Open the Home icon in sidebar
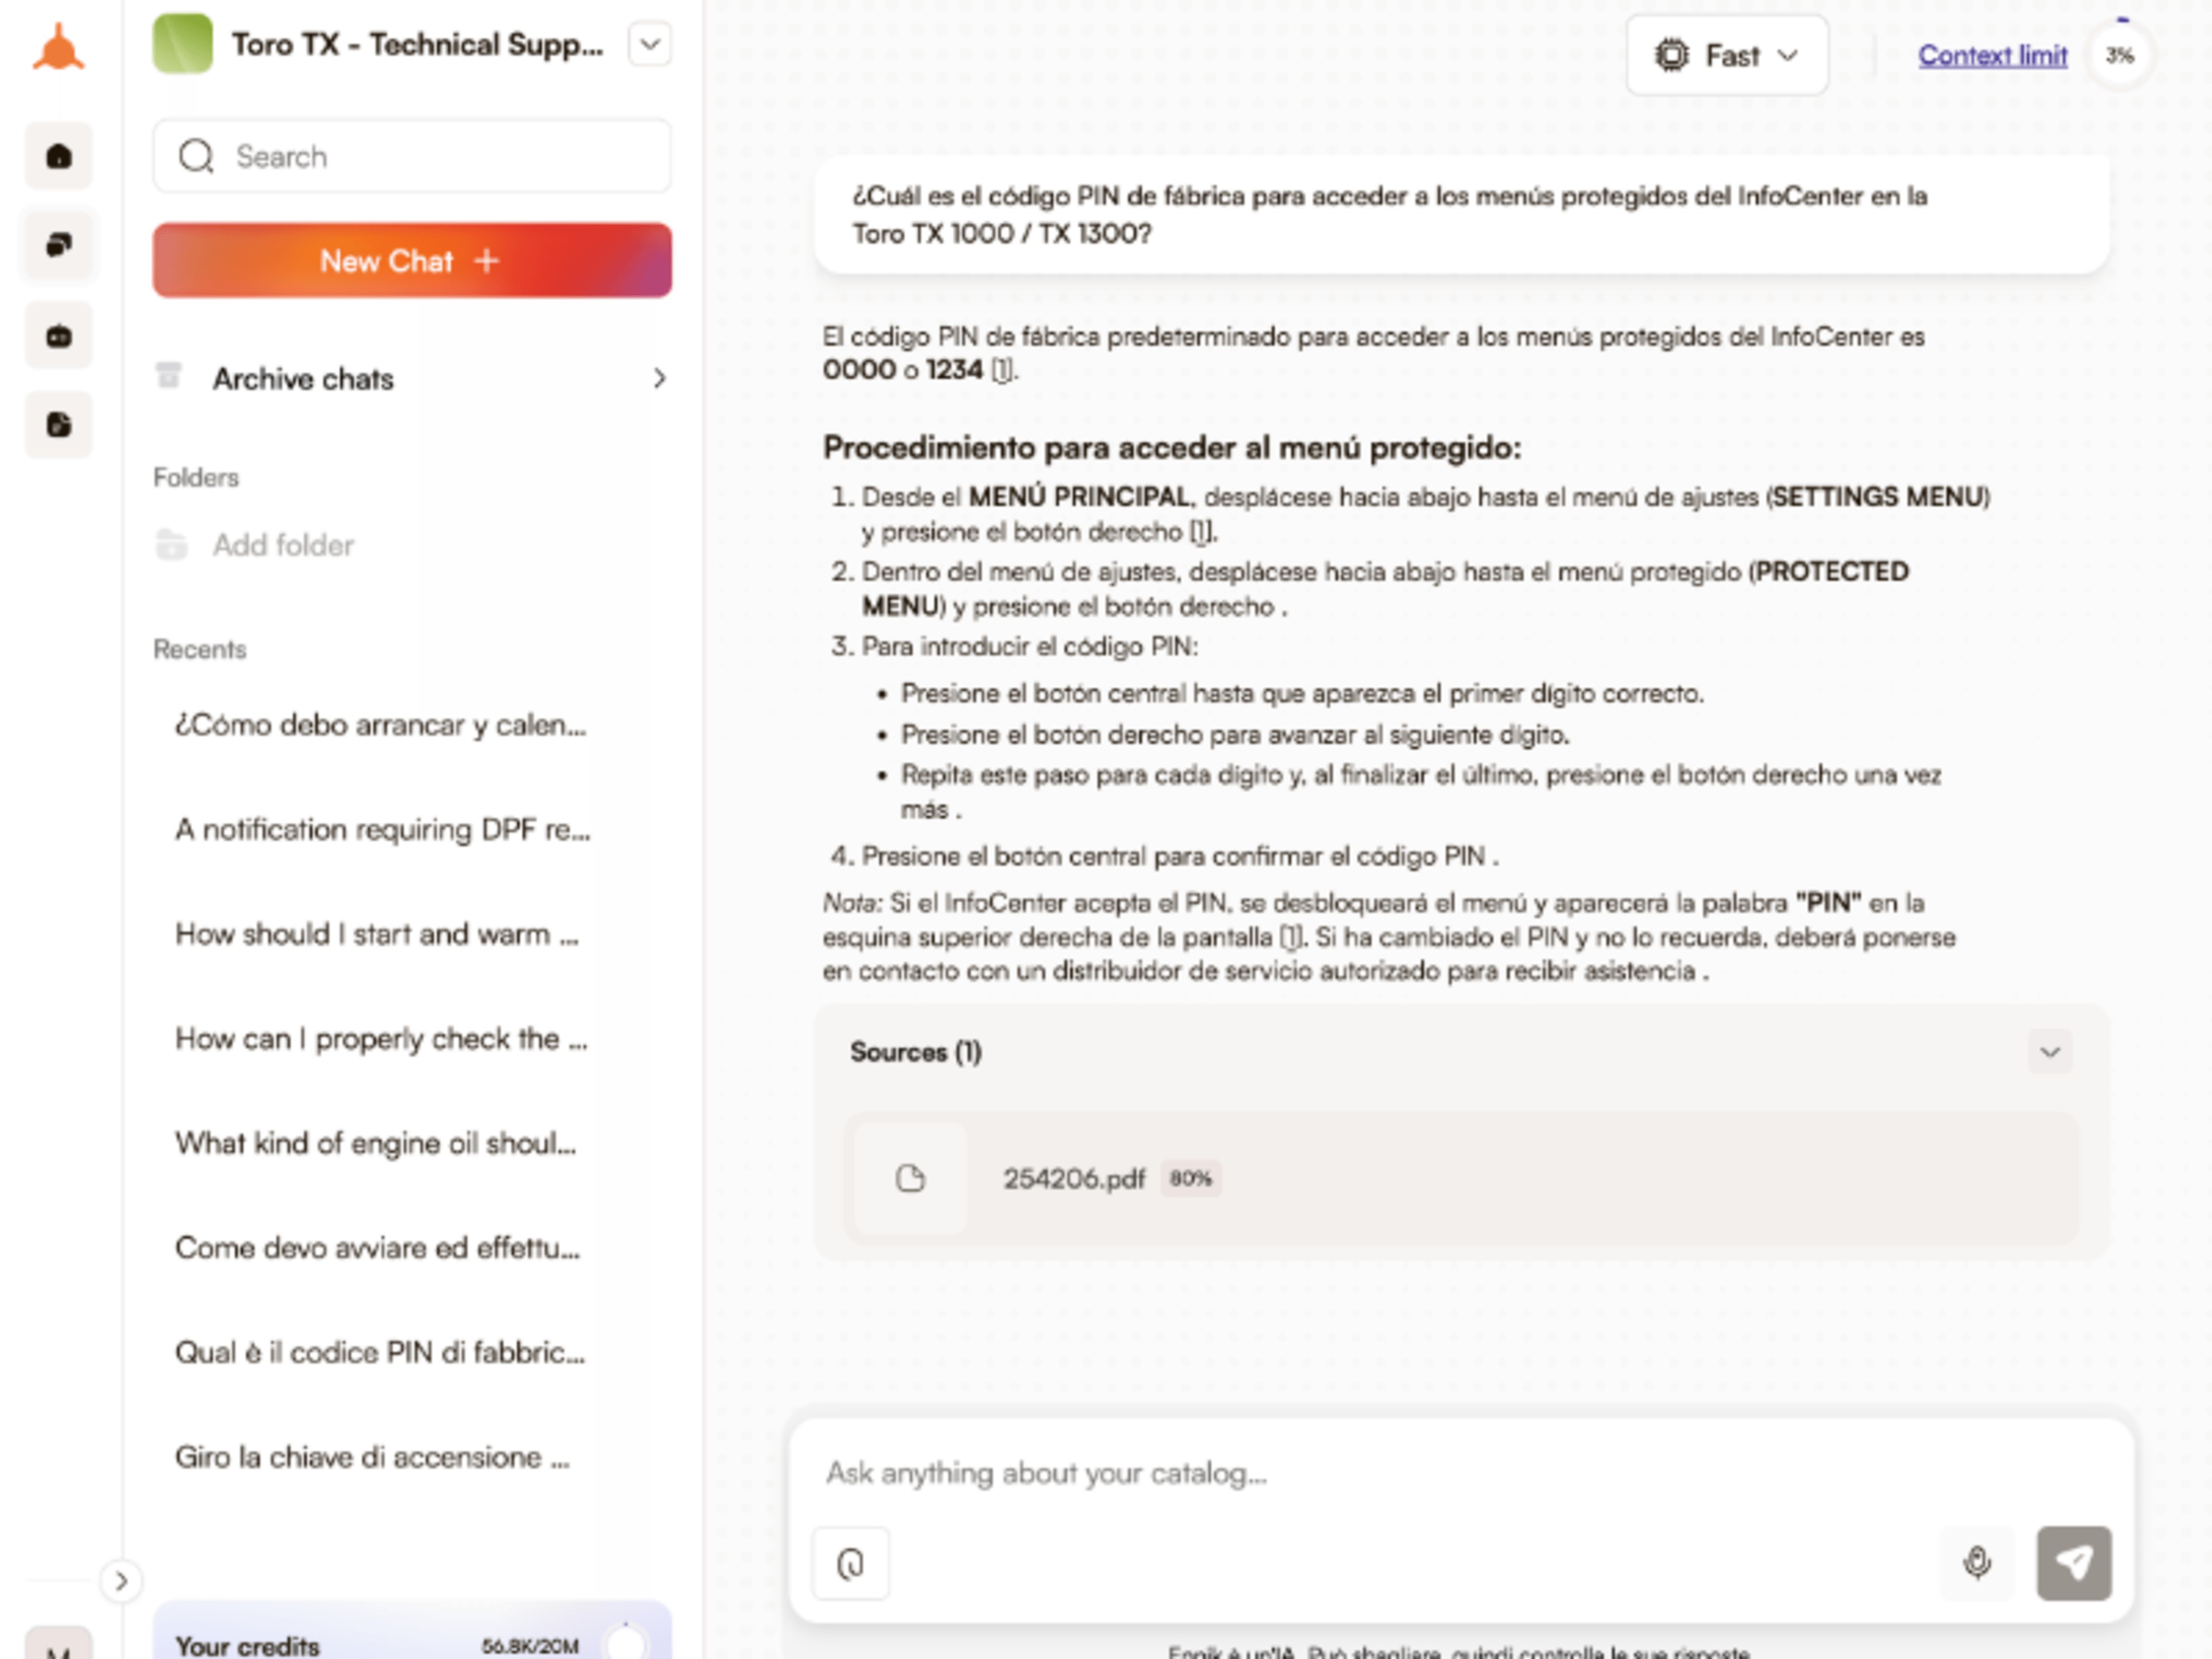Screen dimensions: 2212x1659 59,156
